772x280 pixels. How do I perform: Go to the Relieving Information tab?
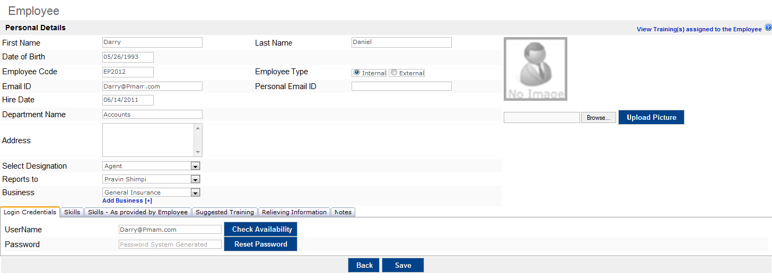click(294, 212)
